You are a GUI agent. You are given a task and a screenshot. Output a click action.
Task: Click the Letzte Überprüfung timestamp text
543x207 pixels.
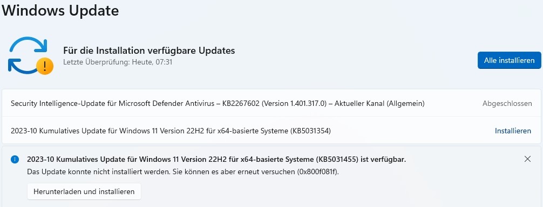[118, 62]
